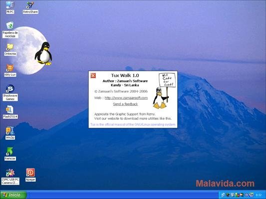Click the system tray clock
This screenshot has width=266, height=199.
tap(259, 195)
